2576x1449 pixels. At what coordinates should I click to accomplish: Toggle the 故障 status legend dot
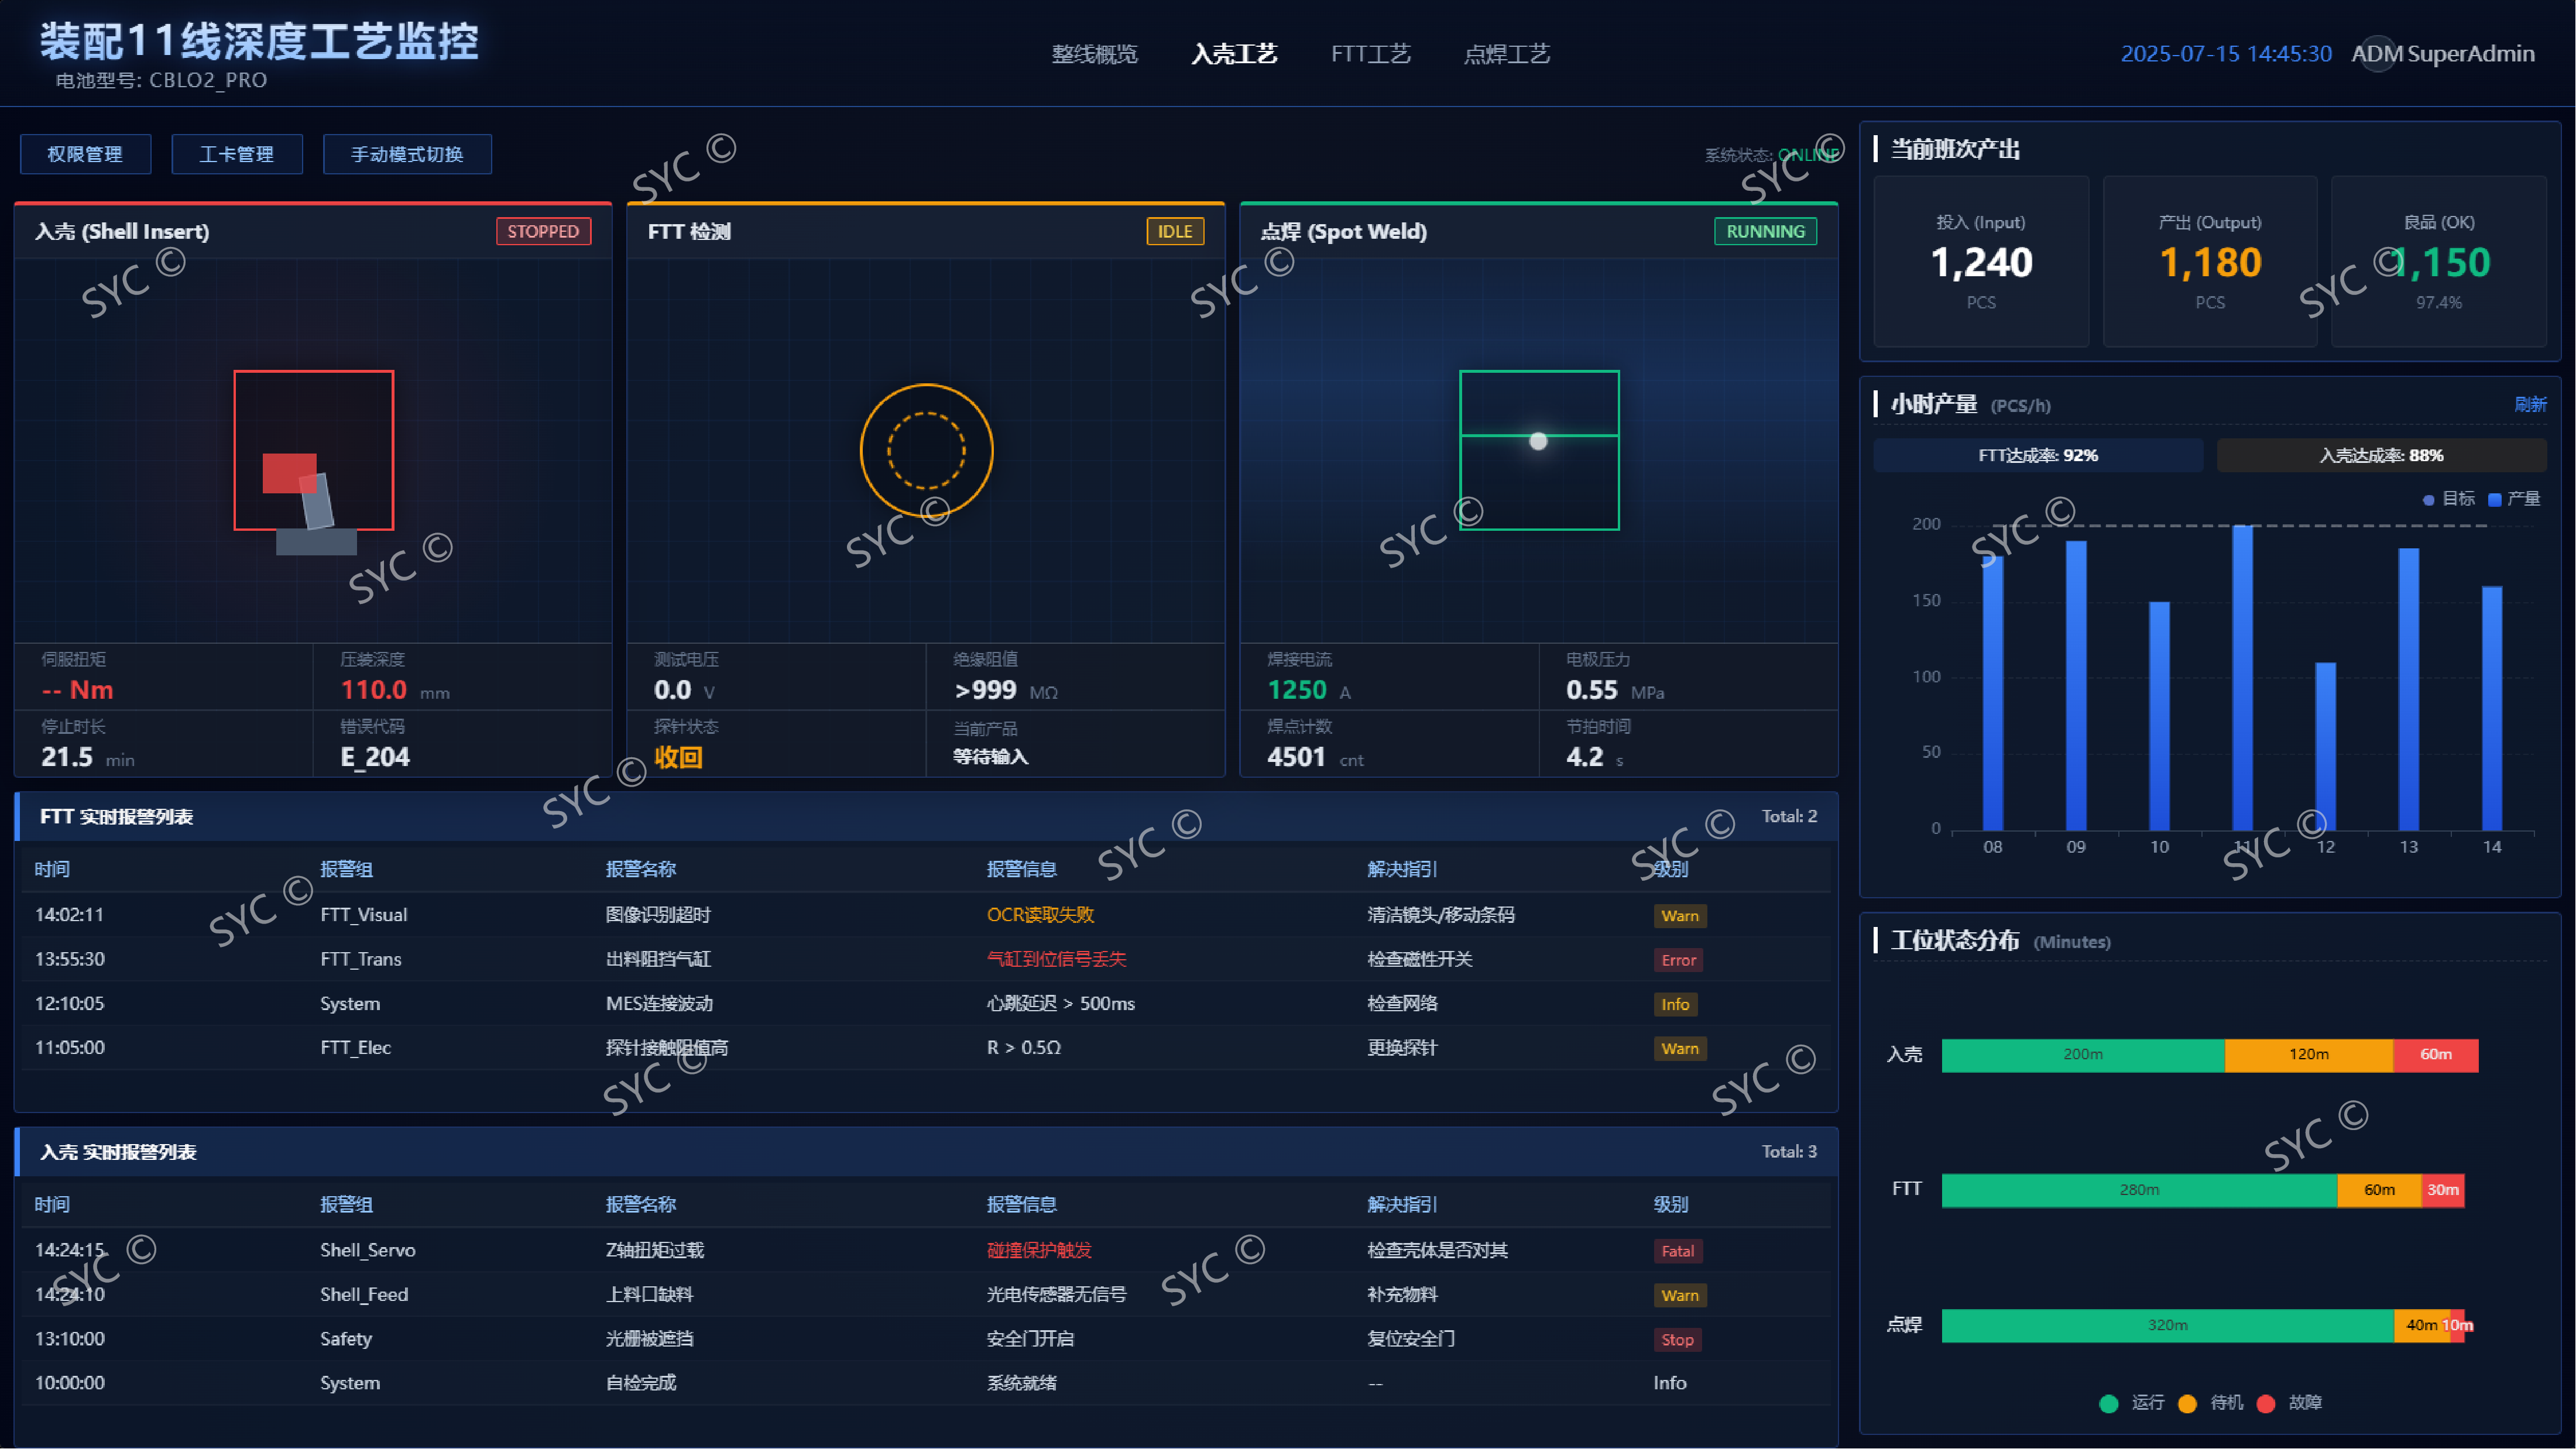[x=2266, y=1403]
